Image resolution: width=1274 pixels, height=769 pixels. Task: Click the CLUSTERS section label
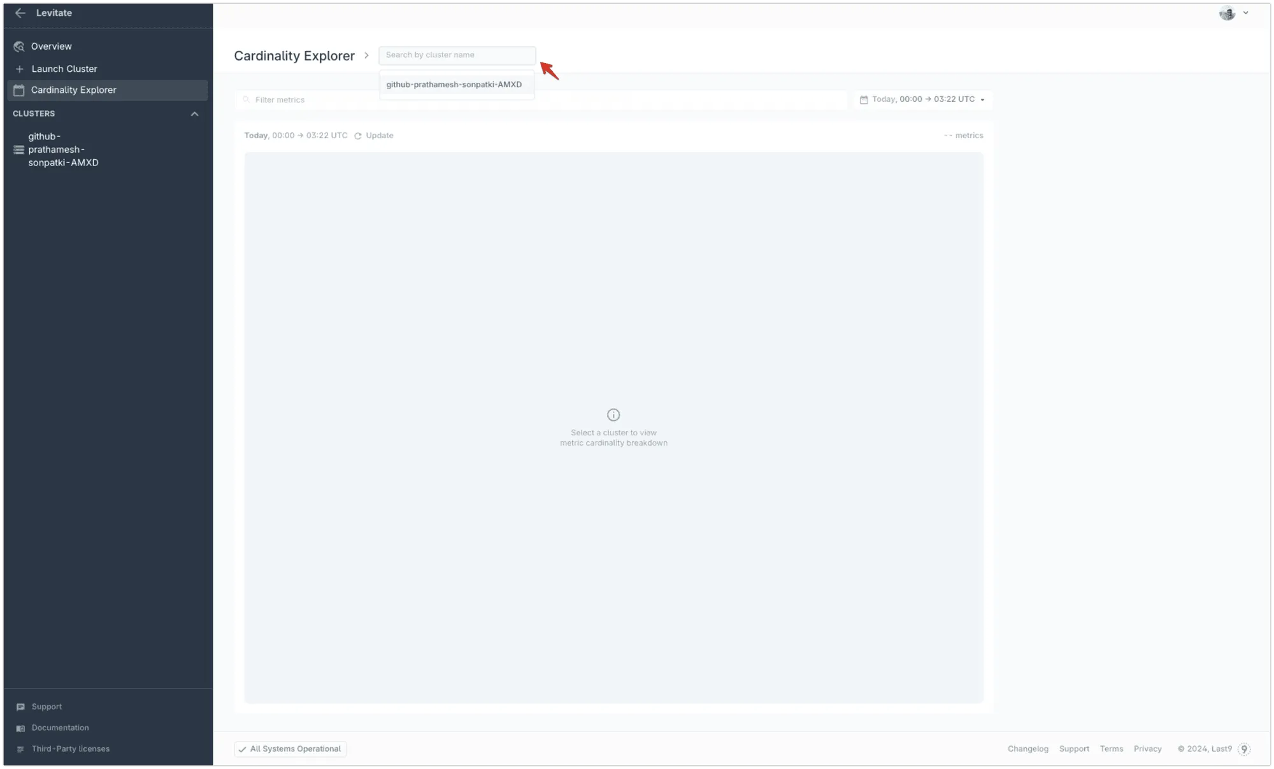(x=34, y=113)
